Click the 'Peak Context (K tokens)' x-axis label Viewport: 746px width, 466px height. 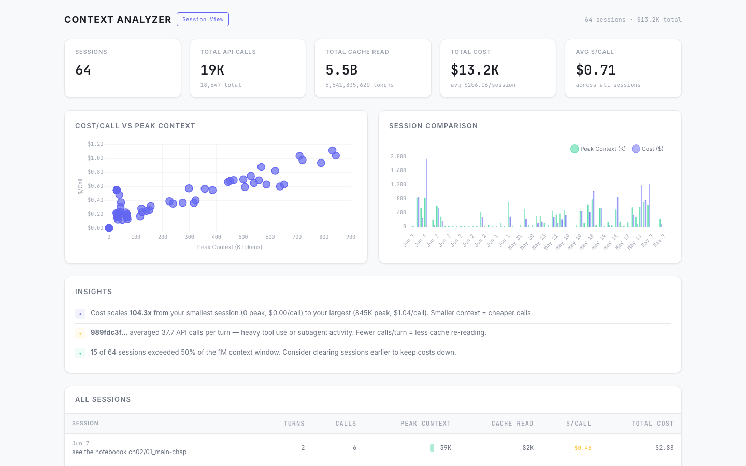coord(229,247)
